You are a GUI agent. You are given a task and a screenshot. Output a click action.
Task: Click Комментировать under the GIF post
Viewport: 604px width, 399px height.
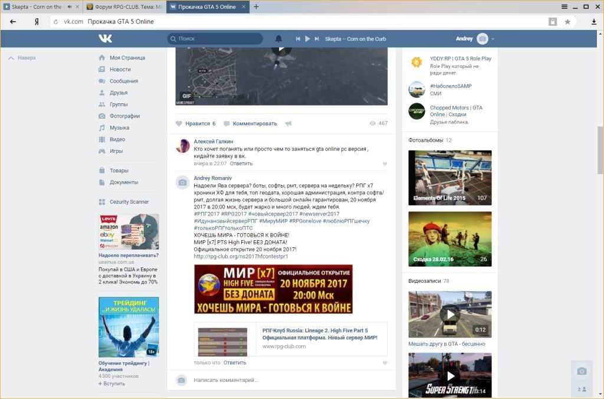pyautogui.click(x=254, y=123)
